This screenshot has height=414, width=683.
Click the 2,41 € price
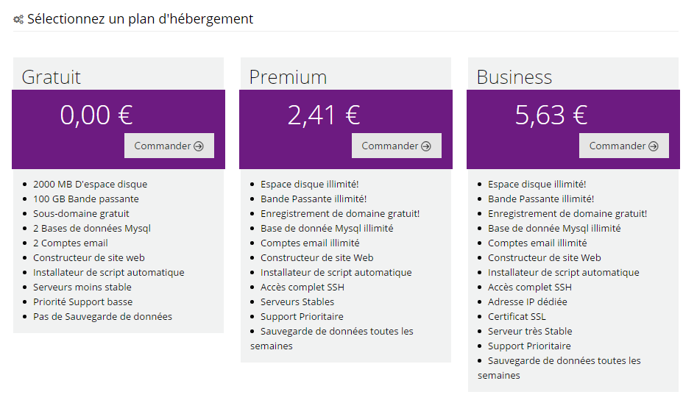[324, 115]
